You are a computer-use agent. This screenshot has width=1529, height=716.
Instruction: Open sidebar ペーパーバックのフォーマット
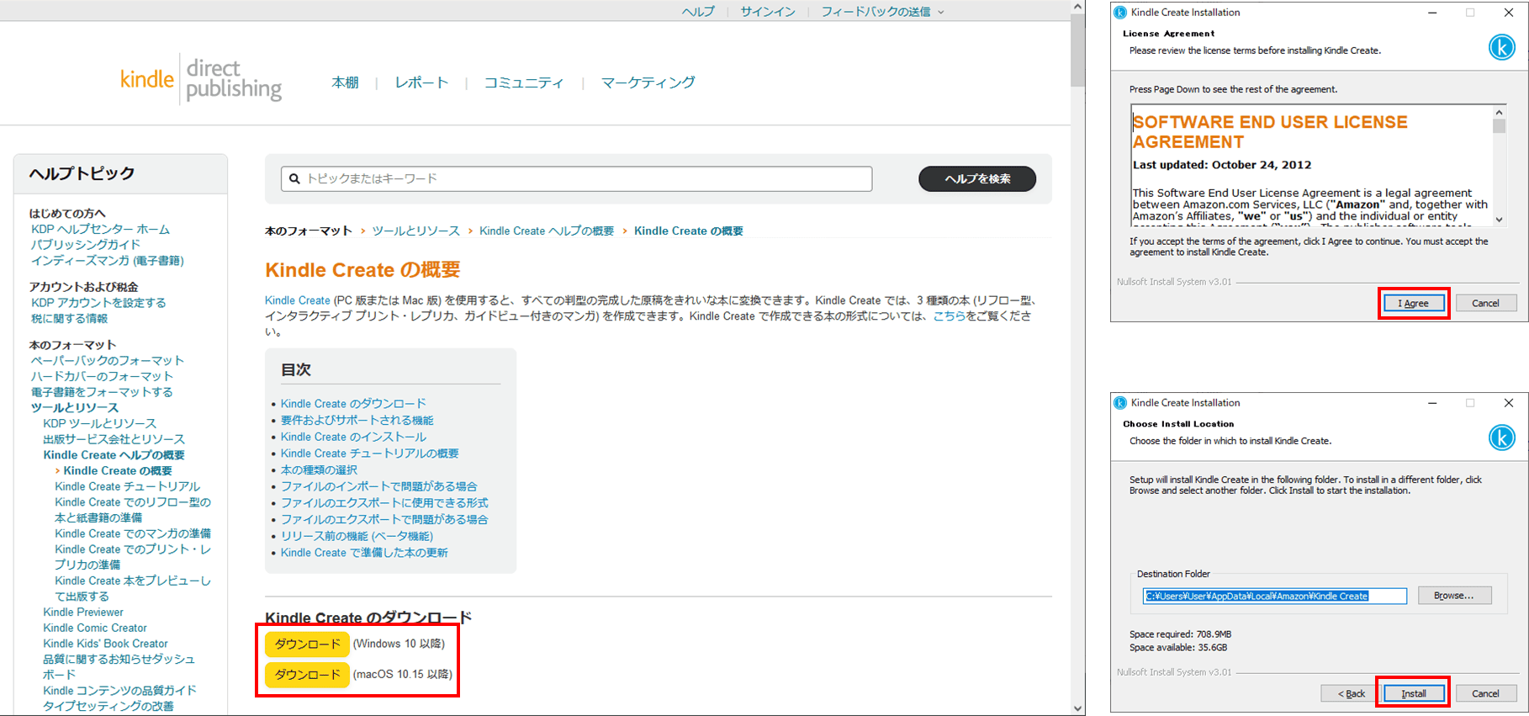click(x=107, y=360)
